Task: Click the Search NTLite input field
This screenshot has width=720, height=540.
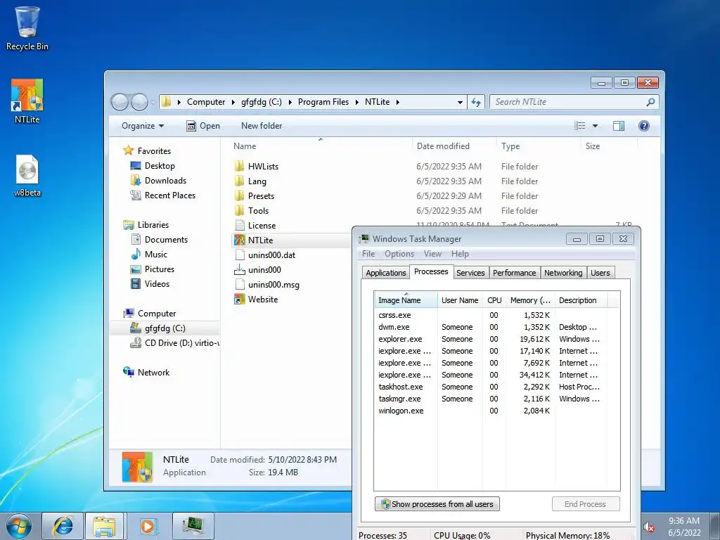Action: pos(568,102)
